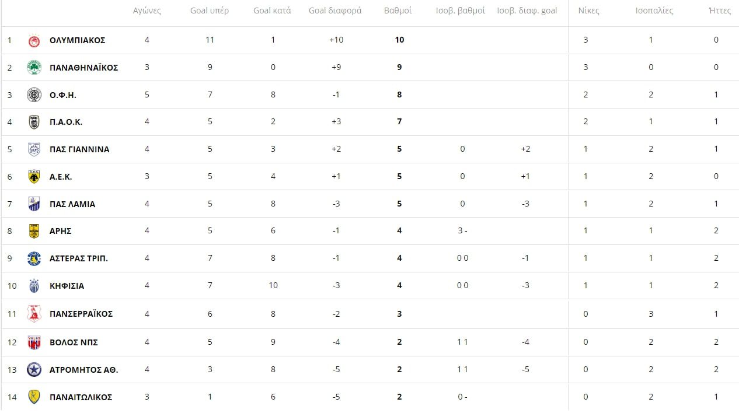The height and width of the screenshot is (420, 739).
Task: Click the ΑΣΤΕΡΑΣ ΤΡΙΠ. round blue logo
Action: (x=34, y=258)
